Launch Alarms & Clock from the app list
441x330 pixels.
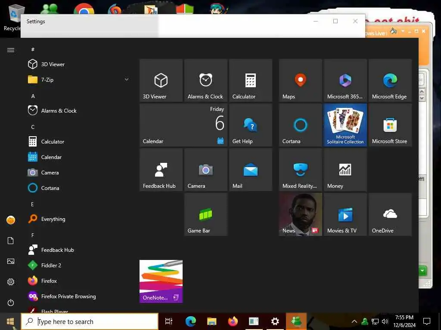(x=79, y=110)
